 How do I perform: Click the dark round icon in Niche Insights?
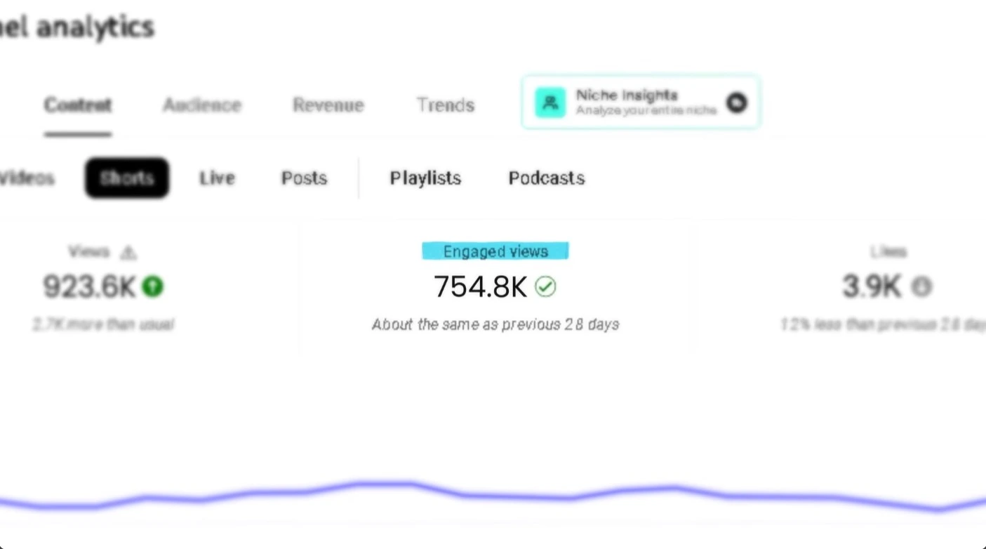[736, 102]
